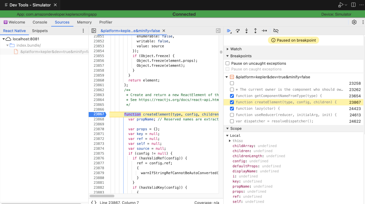The height and width of the screenshot is (204, 365).
Task: Click line number 23868 gutter
Action: click(99, 119)
